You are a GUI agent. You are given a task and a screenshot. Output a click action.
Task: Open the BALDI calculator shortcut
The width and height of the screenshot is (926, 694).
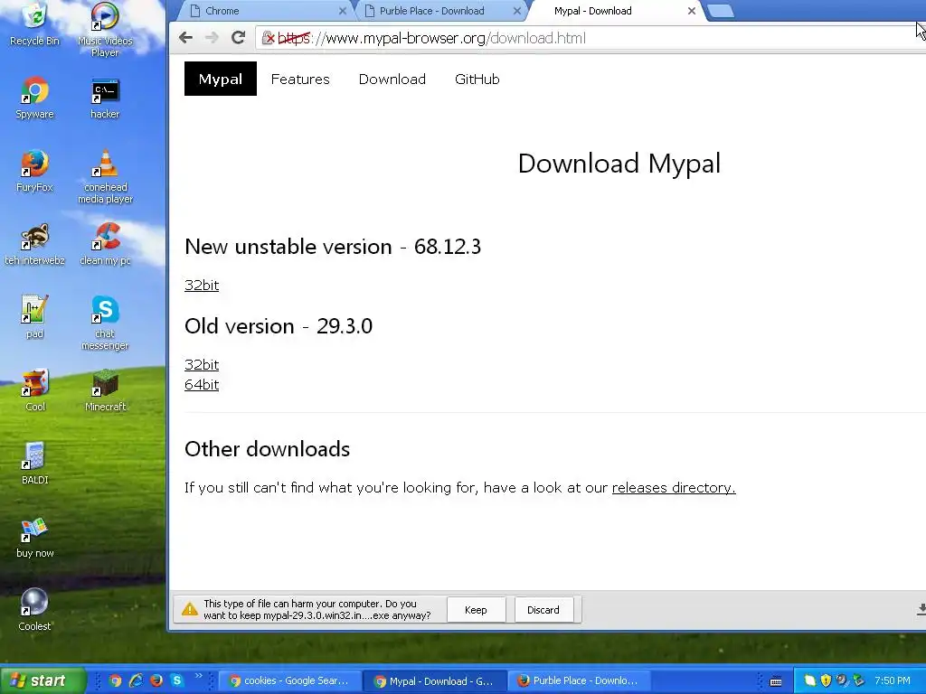coord(35,464)
